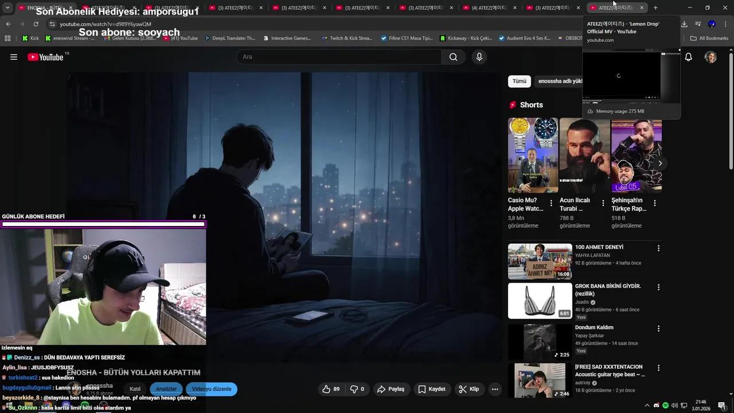This screenshot has height=413, width=734.
Task: Switch to the (4) ATEEZ tab
Action: [x=489, y=8]
